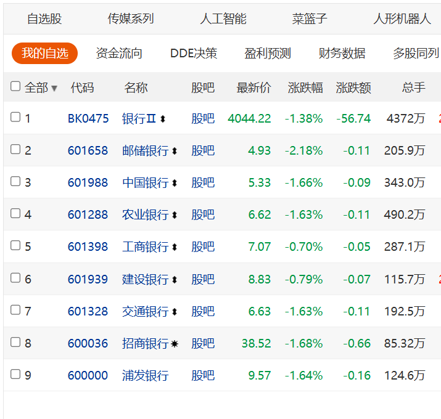
Task: Click the 4044.22 latest price value
Action: click(x=249, y=118)
